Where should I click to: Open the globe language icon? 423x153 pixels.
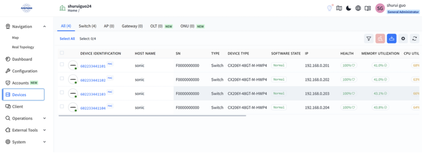coord(358,8)
